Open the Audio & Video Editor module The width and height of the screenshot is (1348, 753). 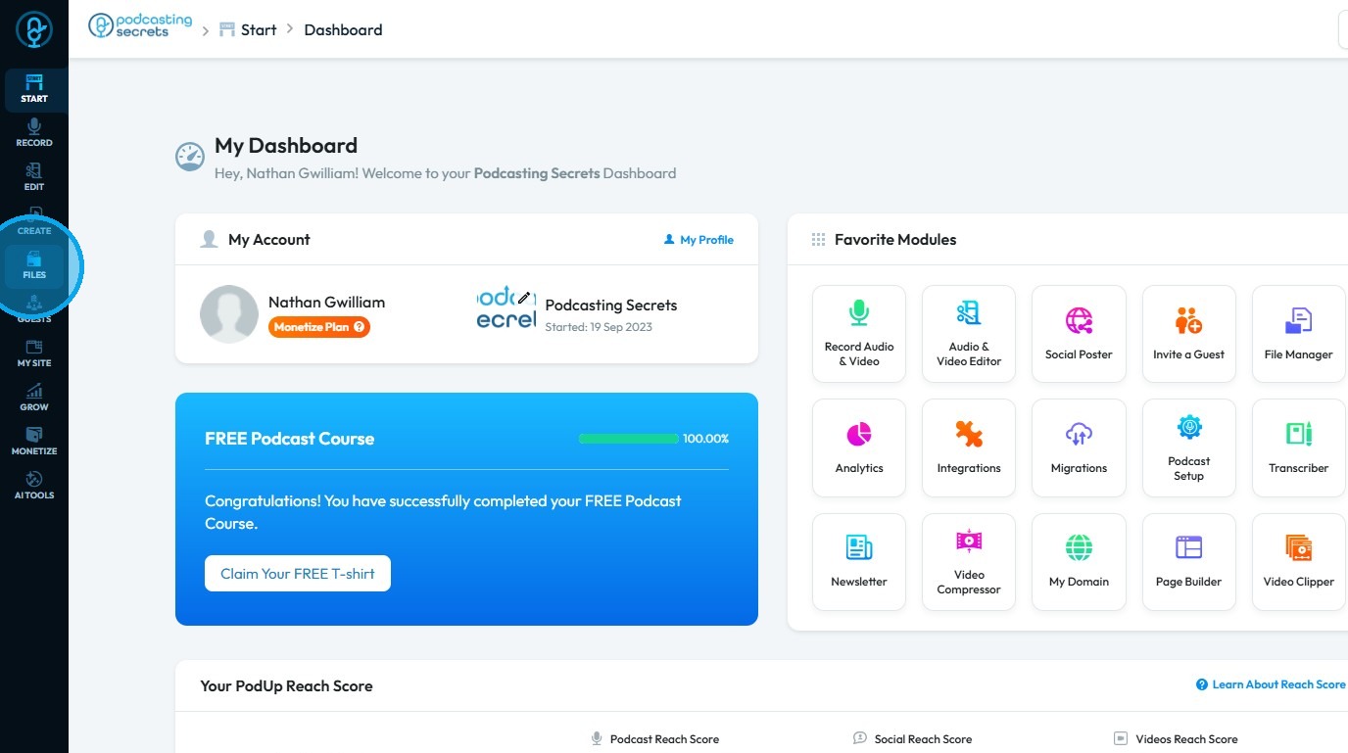969,334
